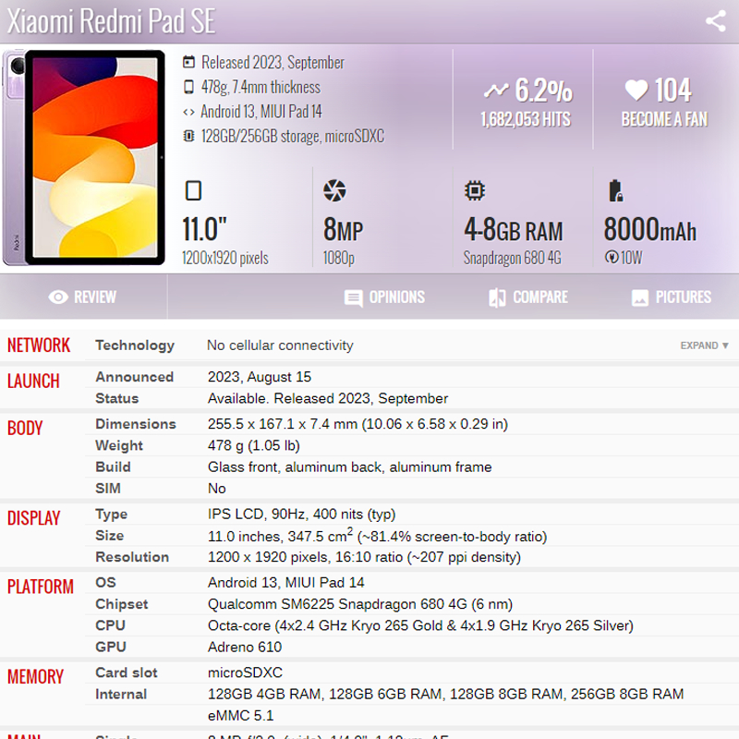Click the popularity trend graph icon
Screen dimensions: 739x739
496,91
